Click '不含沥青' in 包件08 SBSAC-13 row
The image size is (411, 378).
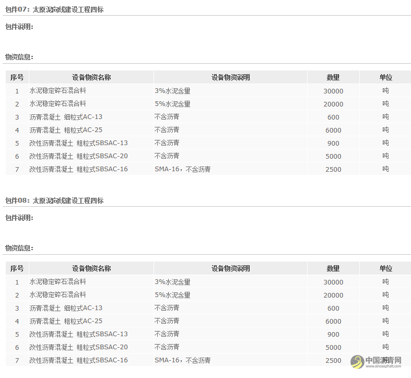[x=167, y=334]
